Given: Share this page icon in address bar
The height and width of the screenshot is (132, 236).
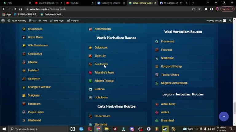Looking at the screenshot, I should coord(194,9).
